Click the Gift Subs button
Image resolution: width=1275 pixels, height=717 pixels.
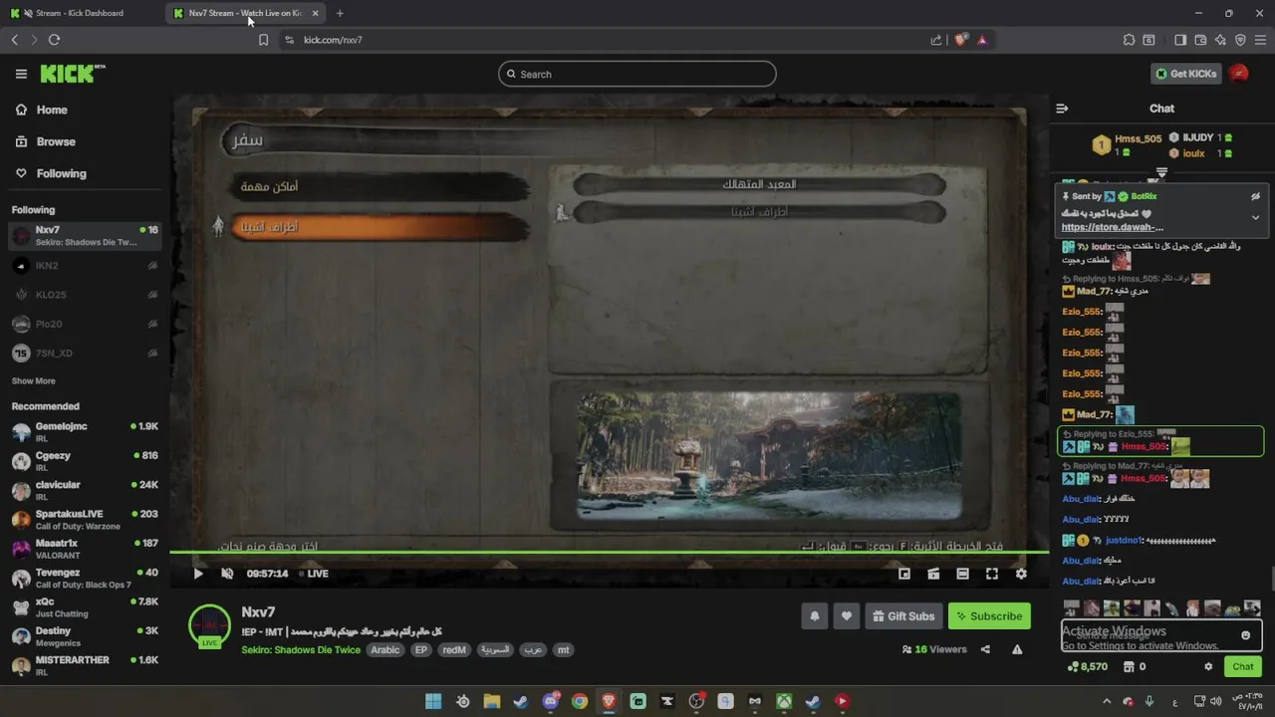[x=903, y=616]
